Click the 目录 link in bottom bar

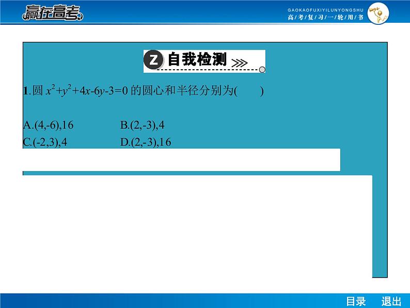(x=356, y=301)
